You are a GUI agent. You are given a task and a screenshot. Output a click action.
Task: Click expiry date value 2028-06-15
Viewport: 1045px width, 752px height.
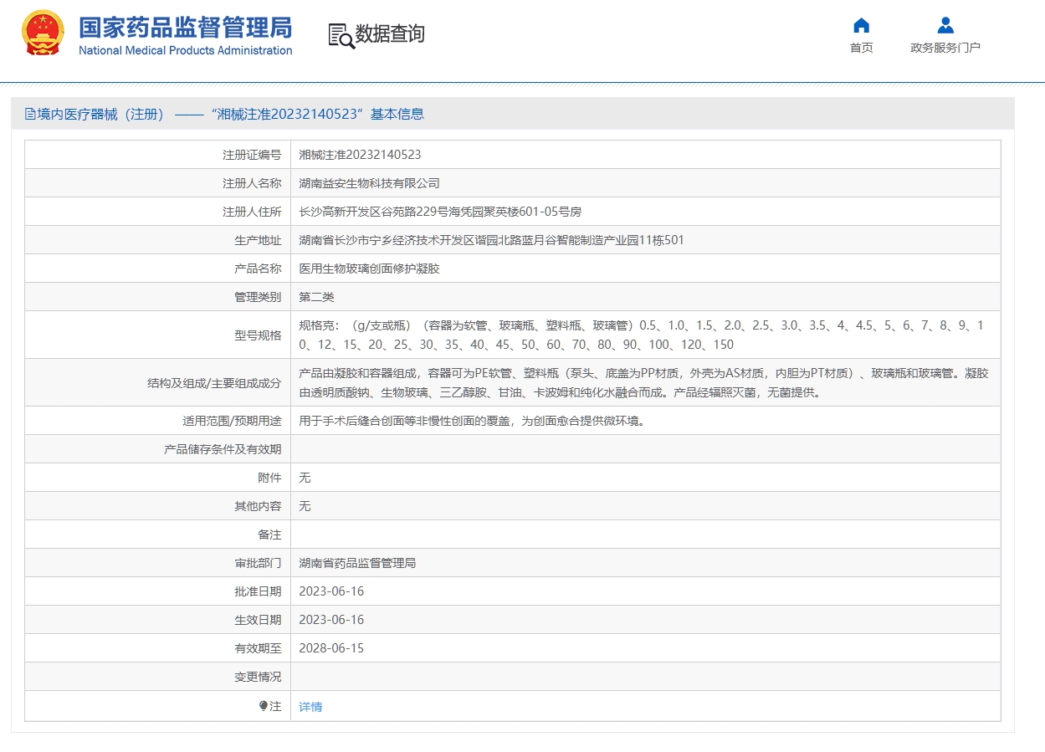(331, 648)
